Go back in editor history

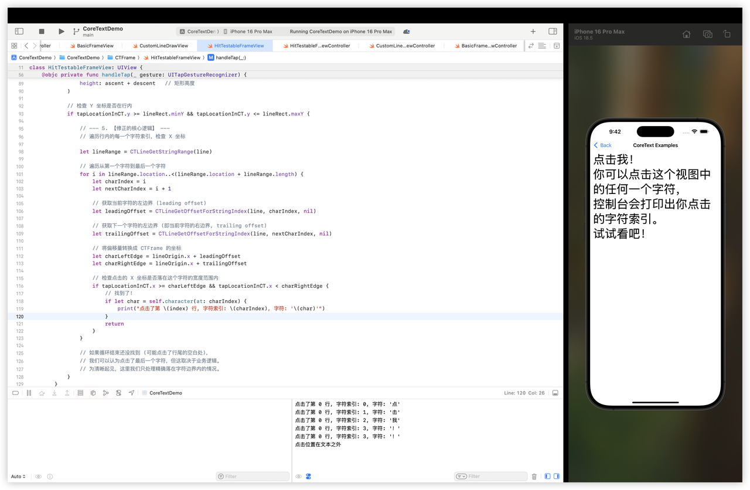click(26, 46)
